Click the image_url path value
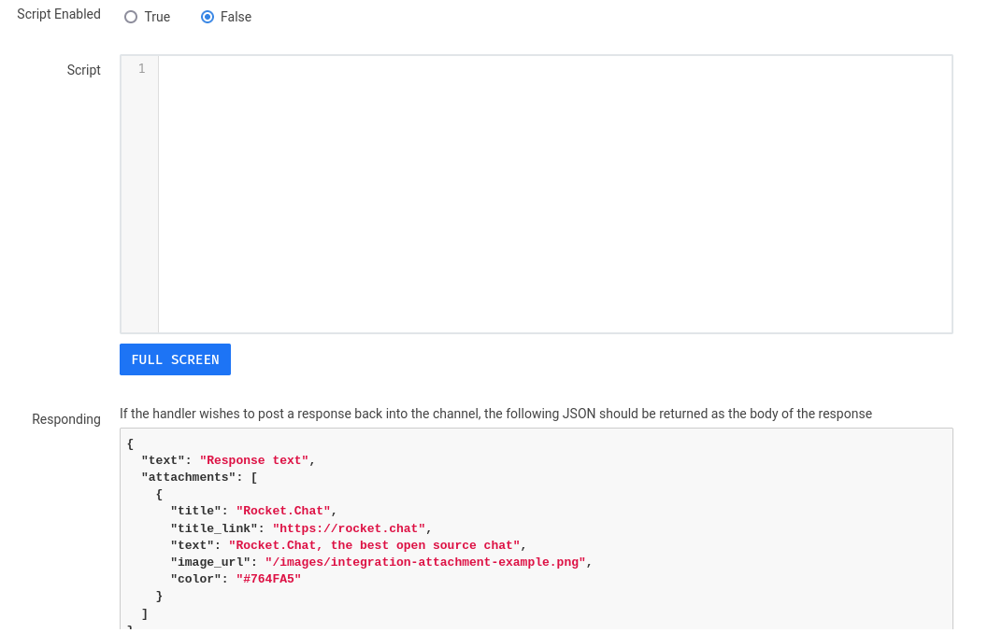 [x=425, y=562]
